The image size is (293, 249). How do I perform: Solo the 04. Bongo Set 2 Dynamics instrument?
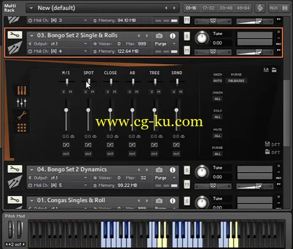tap(187, 170)
